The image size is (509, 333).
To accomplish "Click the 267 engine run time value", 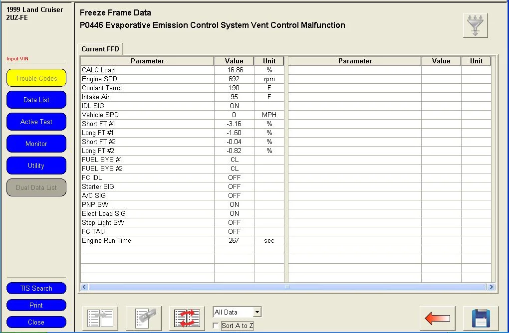I will pyautogui.click(x=234, y=241).
